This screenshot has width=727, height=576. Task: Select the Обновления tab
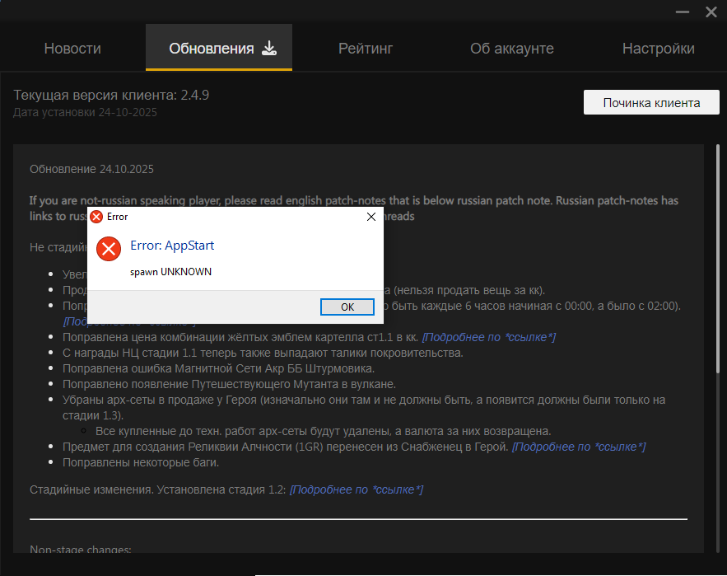click(x=212, y=49)
